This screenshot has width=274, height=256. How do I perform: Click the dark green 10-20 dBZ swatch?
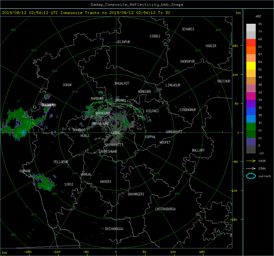coord(251,134)
